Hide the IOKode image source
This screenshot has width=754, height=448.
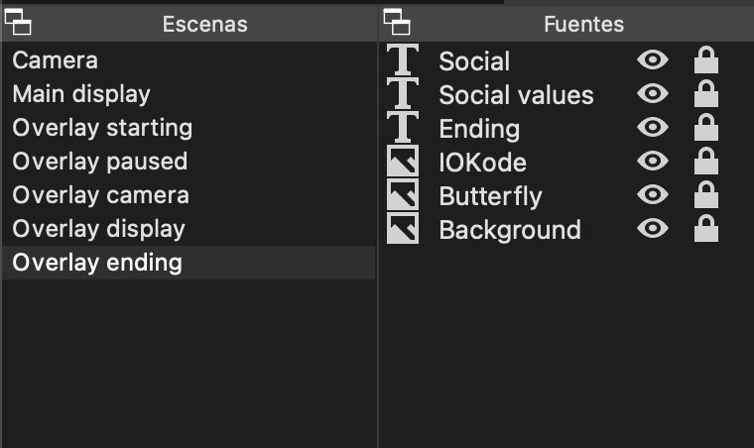(652, 162)
